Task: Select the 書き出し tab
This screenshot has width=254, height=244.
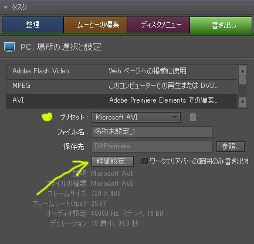Action: click(x=221, y=25)
